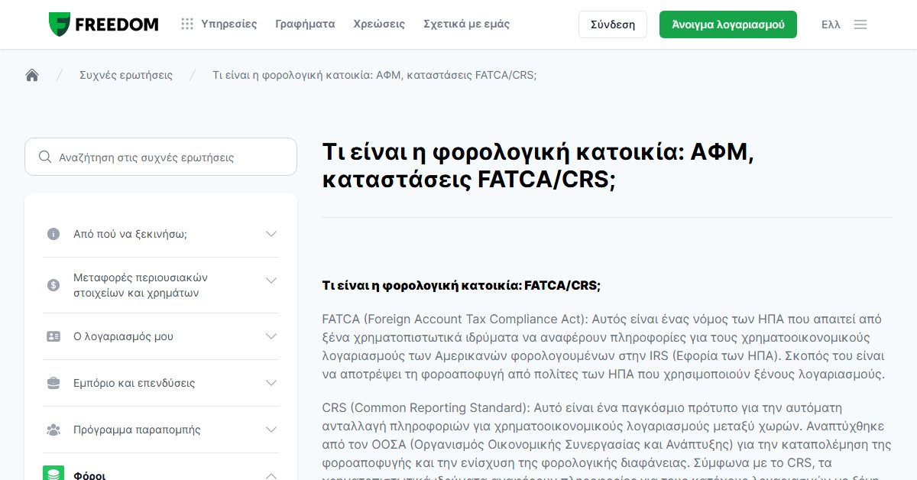Open the hamburger menu icon
917x480 pixels.
(860, 24)
